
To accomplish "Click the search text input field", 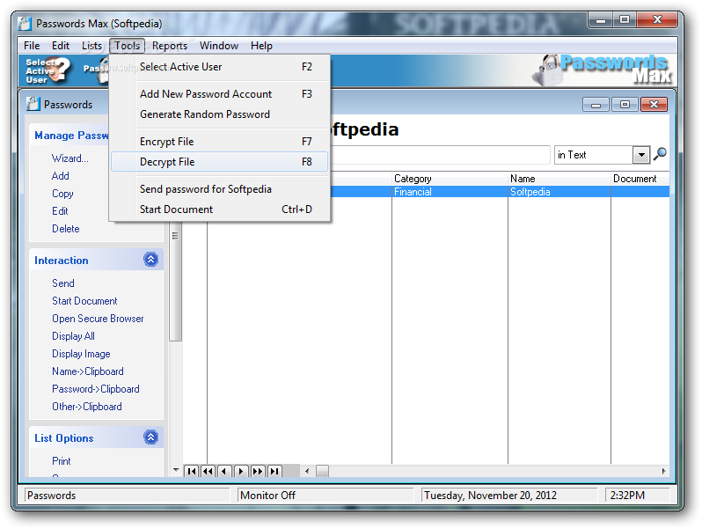I will point(440,155).
